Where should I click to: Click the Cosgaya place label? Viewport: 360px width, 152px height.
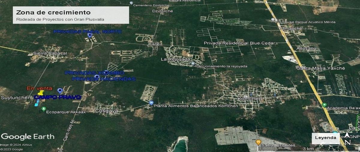tap(106, 111)
